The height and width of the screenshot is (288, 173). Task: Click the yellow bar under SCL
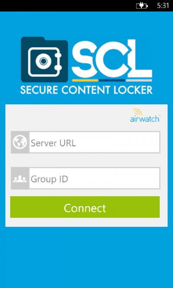pyautogui.click(x=85, y=80)
